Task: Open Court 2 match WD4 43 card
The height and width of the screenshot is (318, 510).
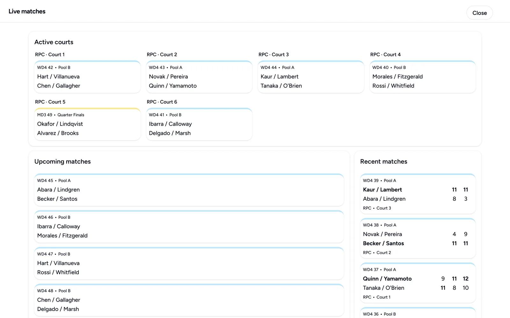Action: coord(199,77)
